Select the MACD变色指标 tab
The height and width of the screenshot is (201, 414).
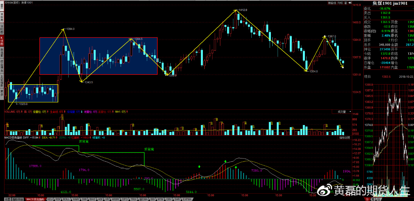coord(36,199)
